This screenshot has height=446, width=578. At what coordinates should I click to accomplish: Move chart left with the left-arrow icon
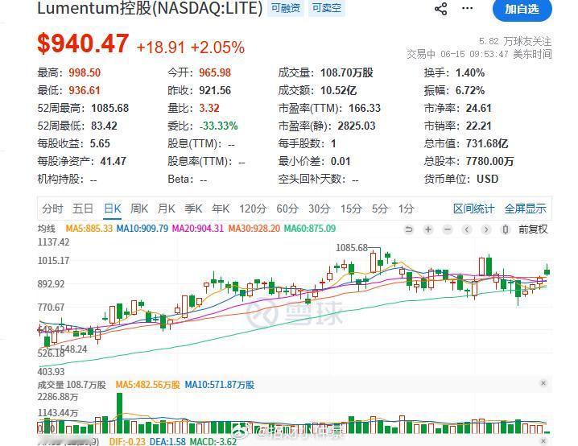click(467, 229)
